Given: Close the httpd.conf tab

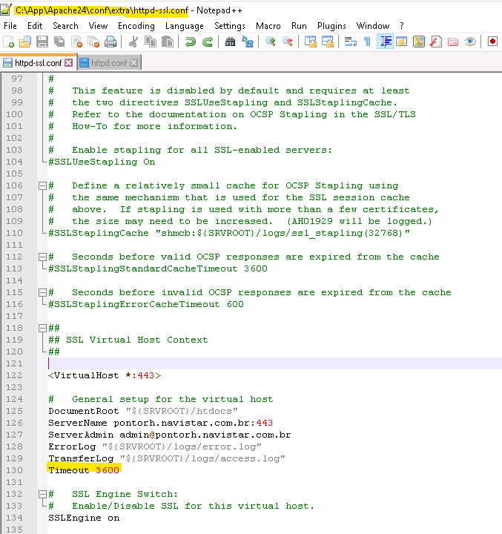Looking at the screenshot, I should tap(134, 62).
